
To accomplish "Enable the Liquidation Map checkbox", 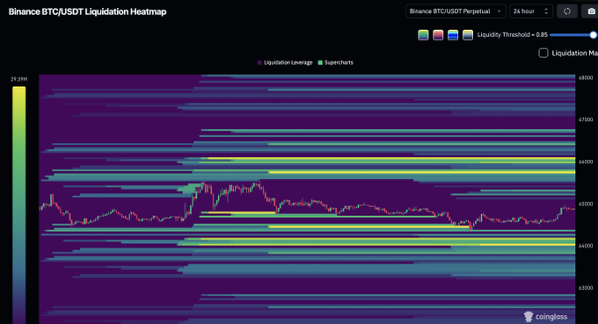I will click(x=543, y=53).
